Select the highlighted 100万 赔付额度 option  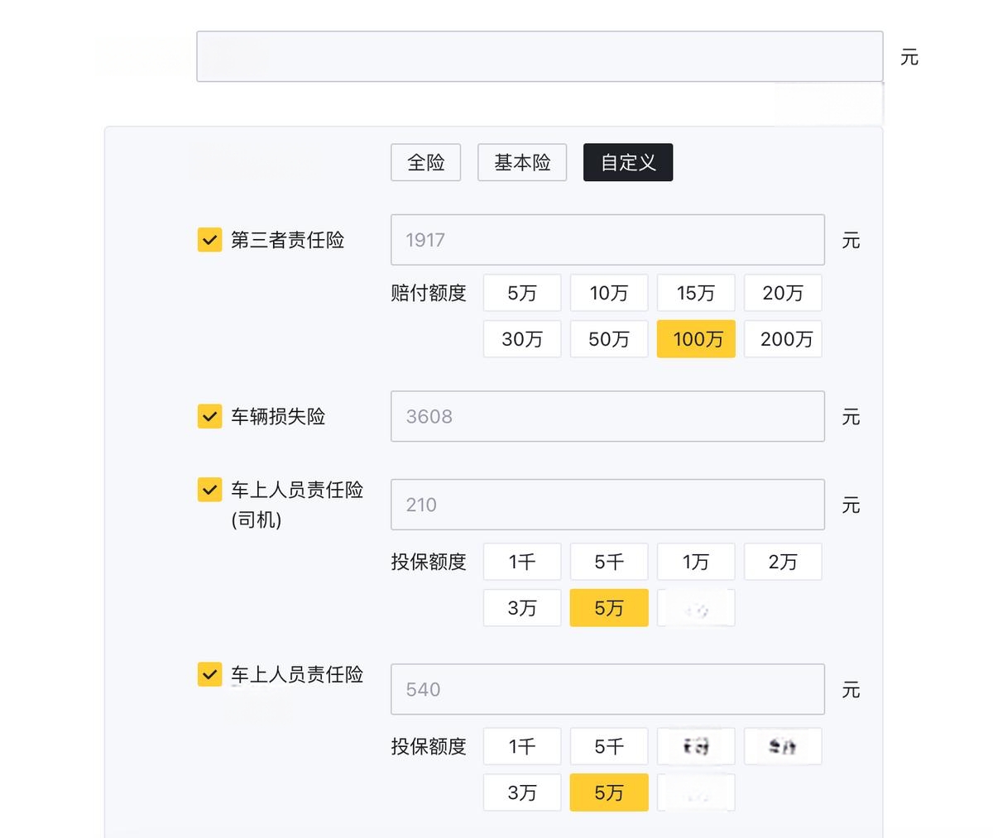tap(696, 339)
